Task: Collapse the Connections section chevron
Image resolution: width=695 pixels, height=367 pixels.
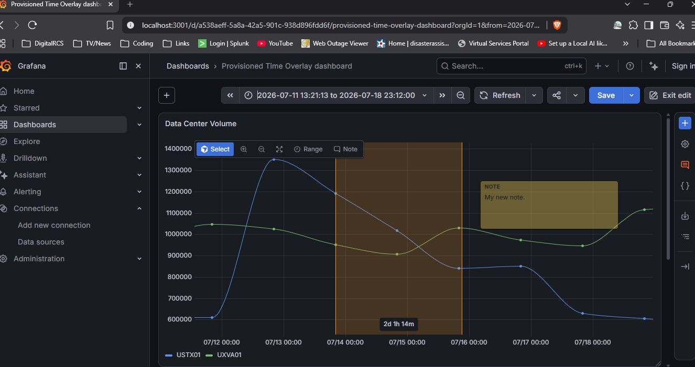Action: pyautogui.click(x=139, y=208)
